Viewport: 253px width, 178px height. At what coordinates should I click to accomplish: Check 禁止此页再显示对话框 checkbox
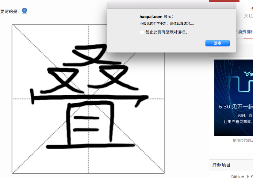coord(142,32)
